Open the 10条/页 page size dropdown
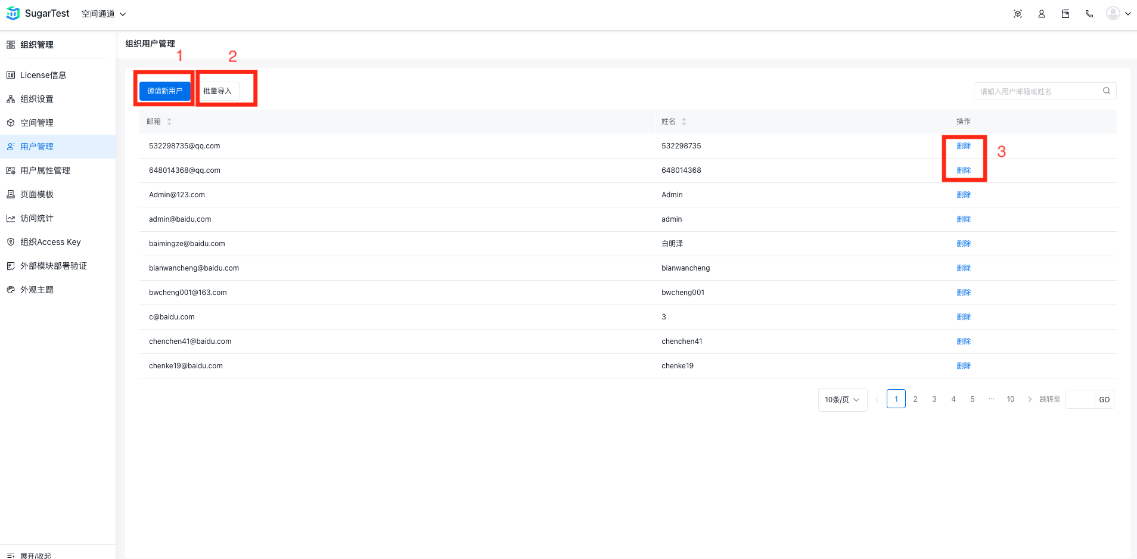 [843, 399]
